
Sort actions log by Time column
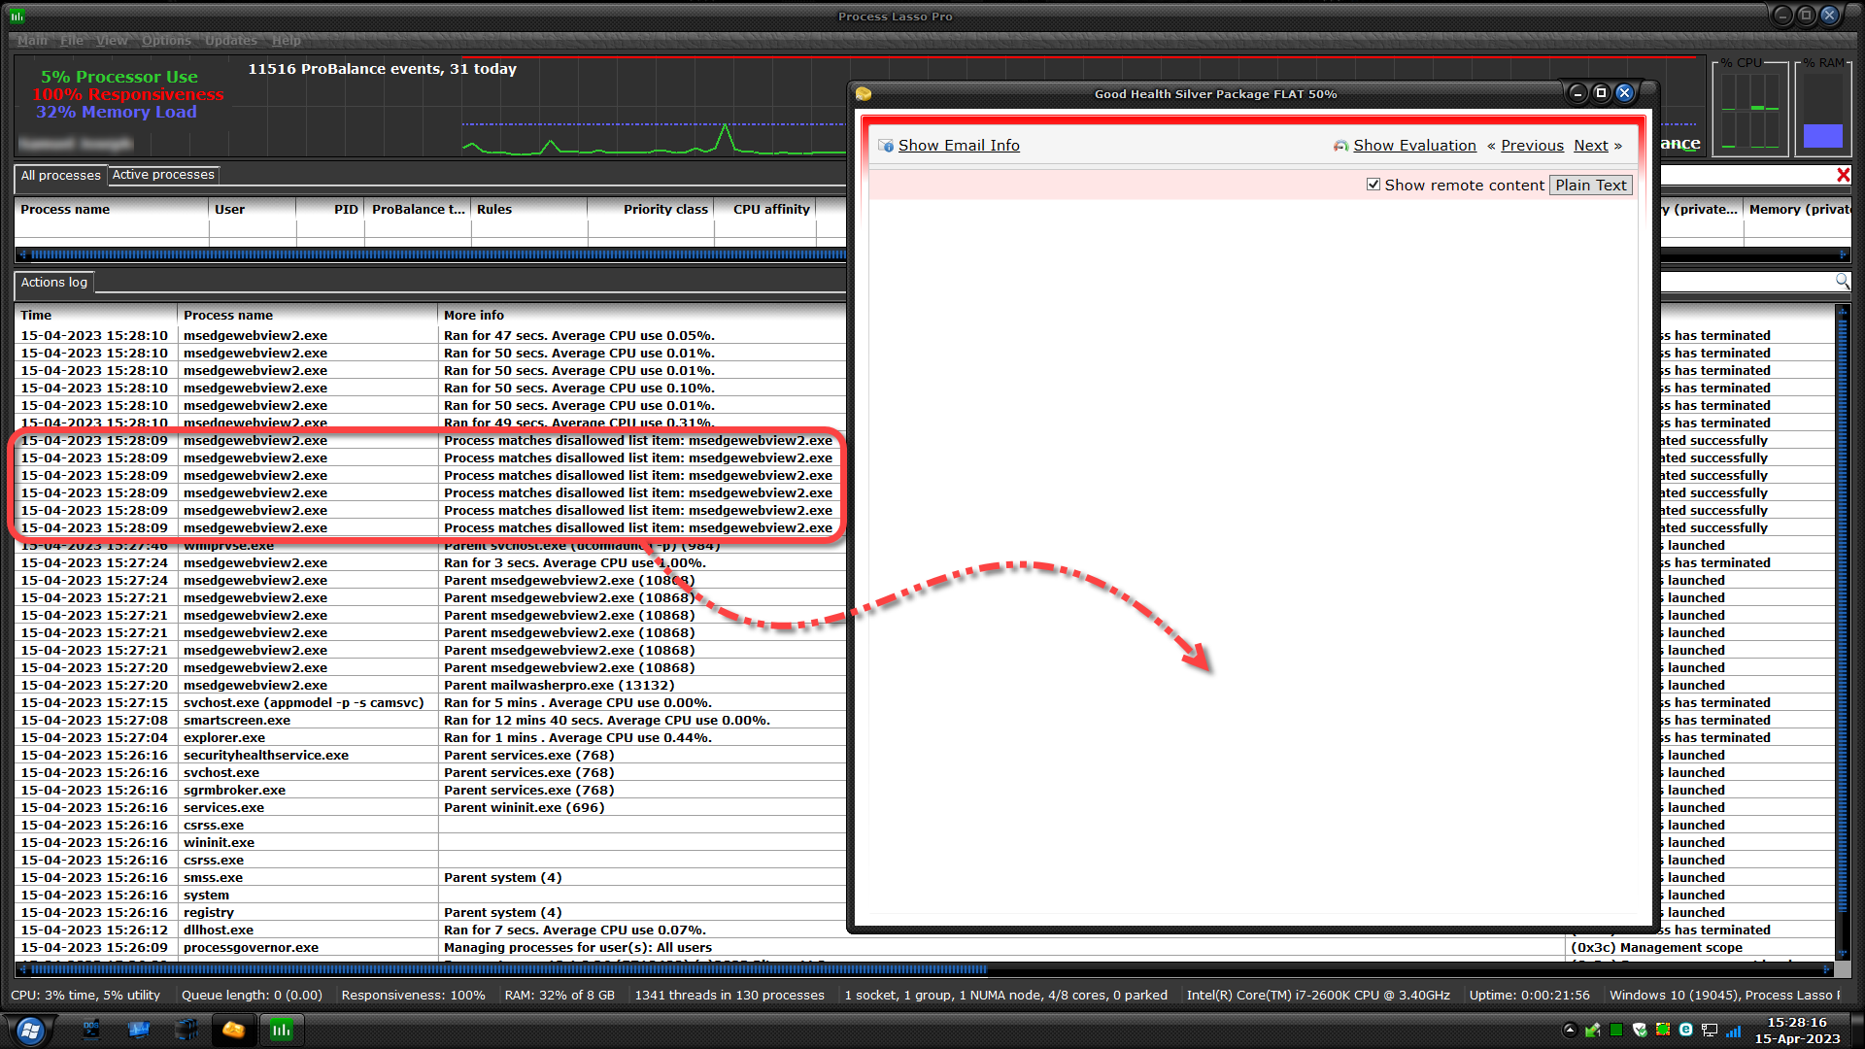pos(95,315)
